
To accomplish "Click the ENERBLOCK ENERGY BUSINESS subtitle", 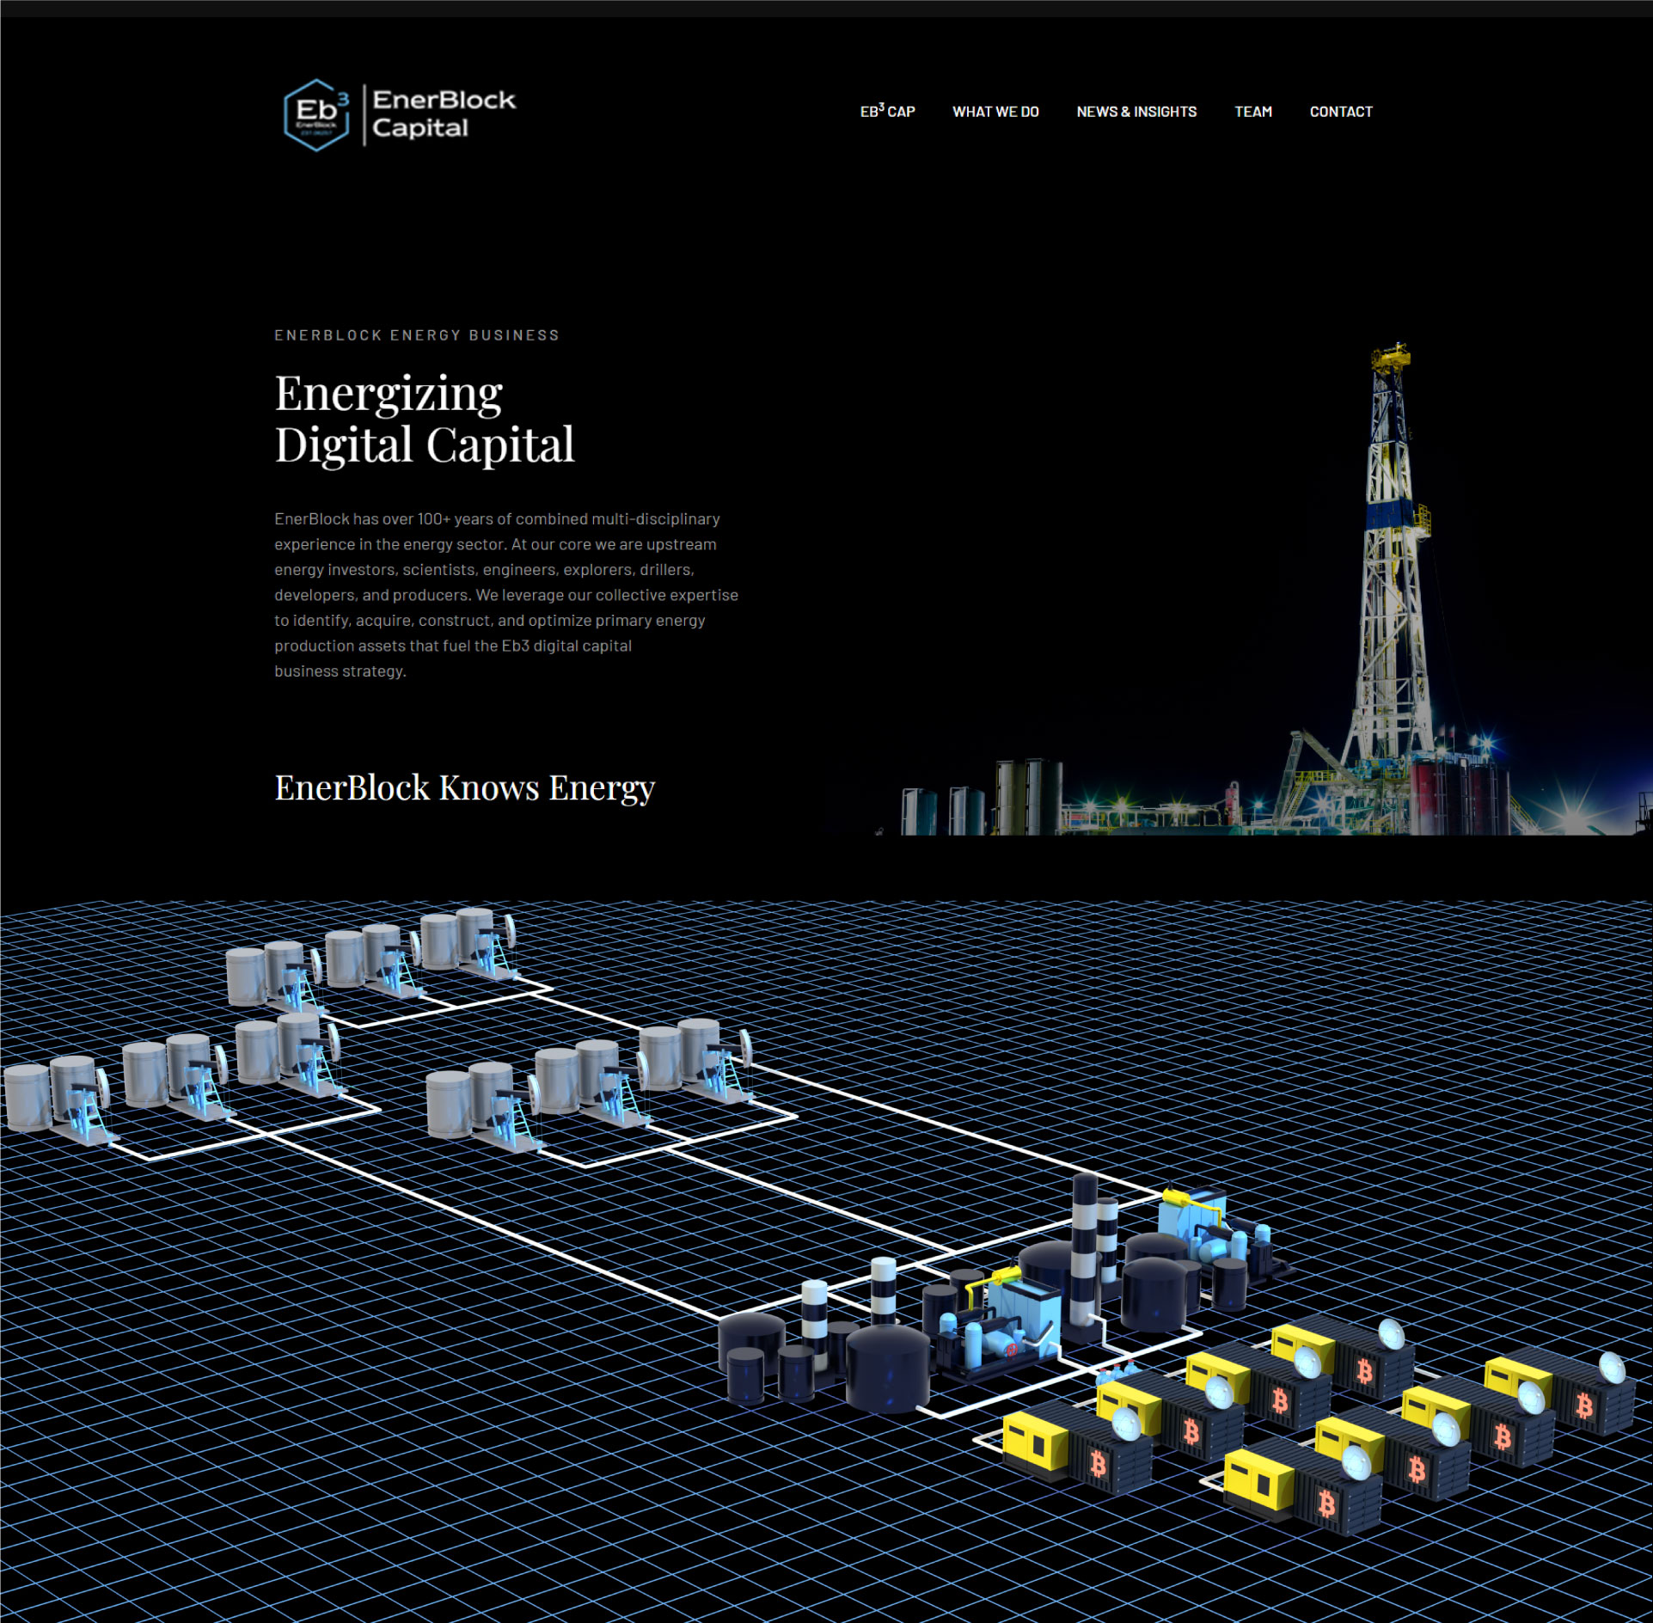I will pos(417,335).
